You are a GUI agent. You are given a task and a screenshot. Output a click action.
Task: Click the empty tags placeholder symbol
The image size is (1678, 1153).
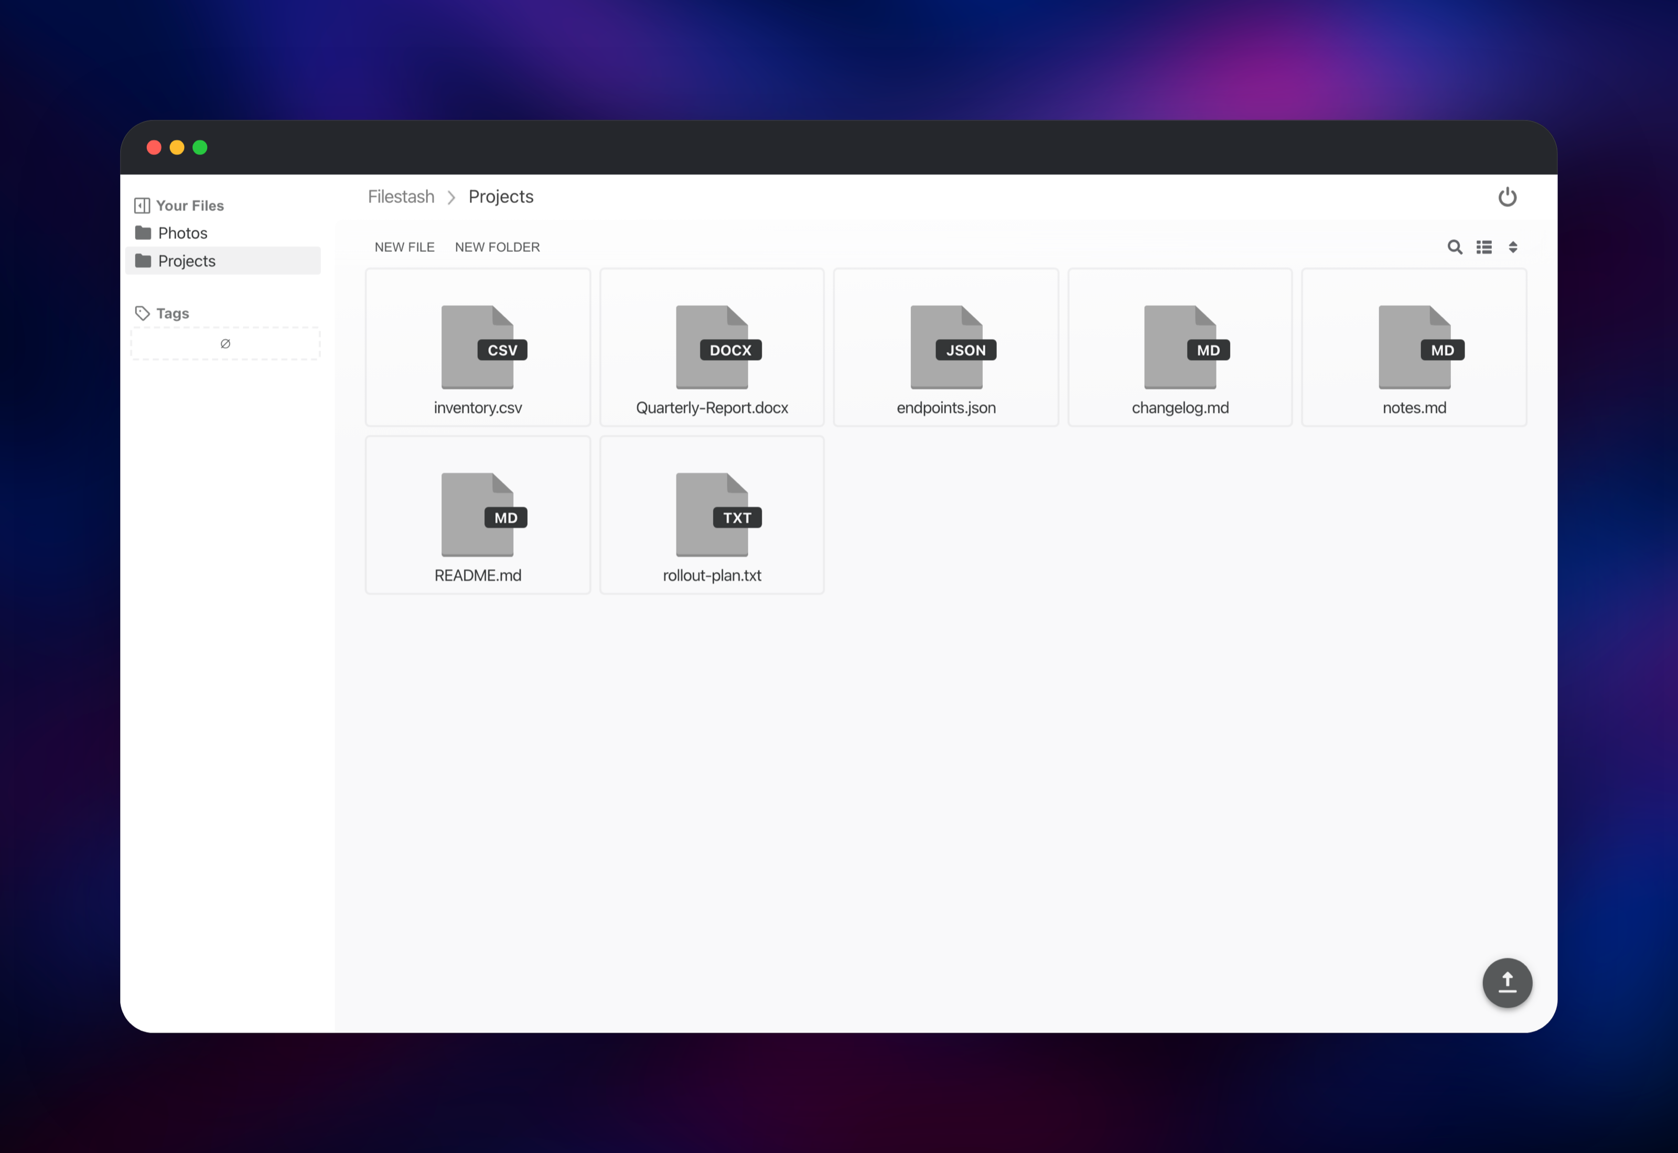tap(225, 344)
